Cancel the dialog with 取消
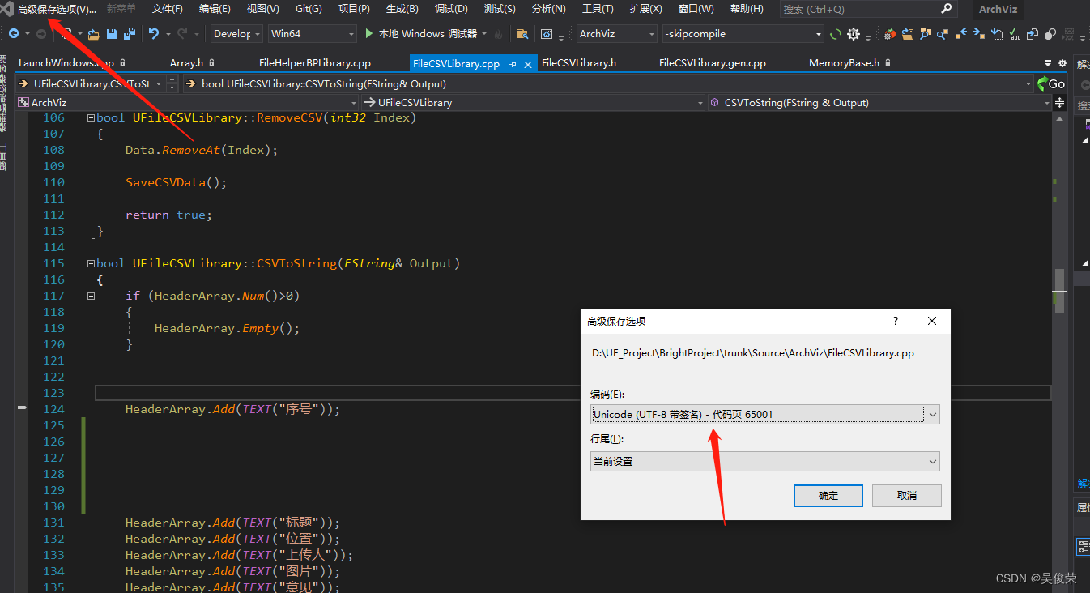The height and width of the screenshot is (593, 1090). (x=907, y=495)
